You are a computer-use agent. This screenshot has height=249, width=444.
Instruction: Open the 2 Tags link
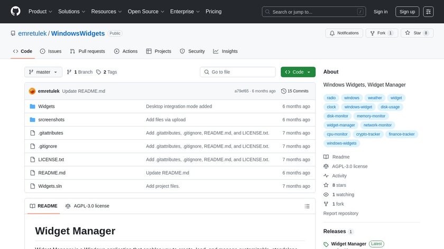107,72
